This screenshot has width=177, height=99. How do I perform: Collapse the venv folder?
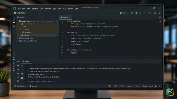(20, 24)
